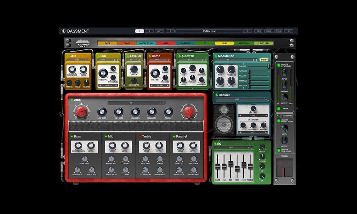This screenshot has width=357, height=214.
Task: Click the red Amp Dry/Wet knob
Action: point(189,112)
